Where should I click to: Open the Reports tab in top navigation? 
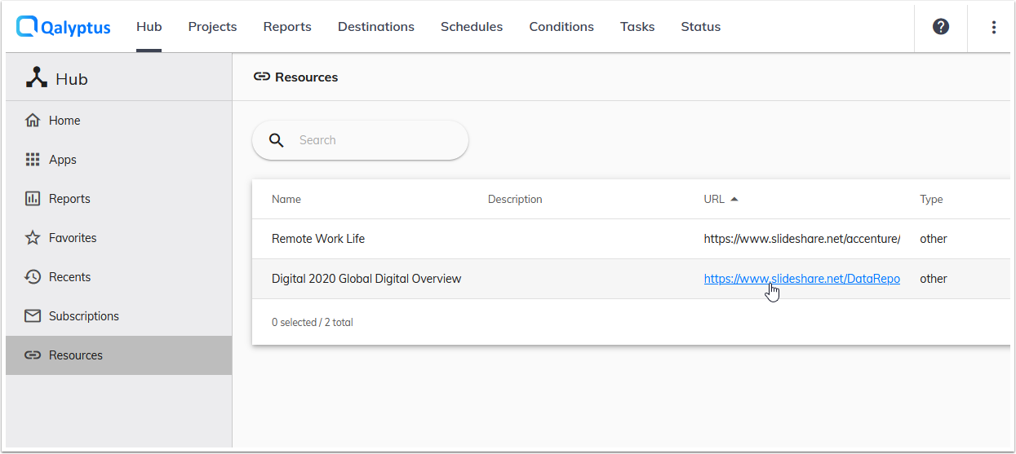coord(287,27)
